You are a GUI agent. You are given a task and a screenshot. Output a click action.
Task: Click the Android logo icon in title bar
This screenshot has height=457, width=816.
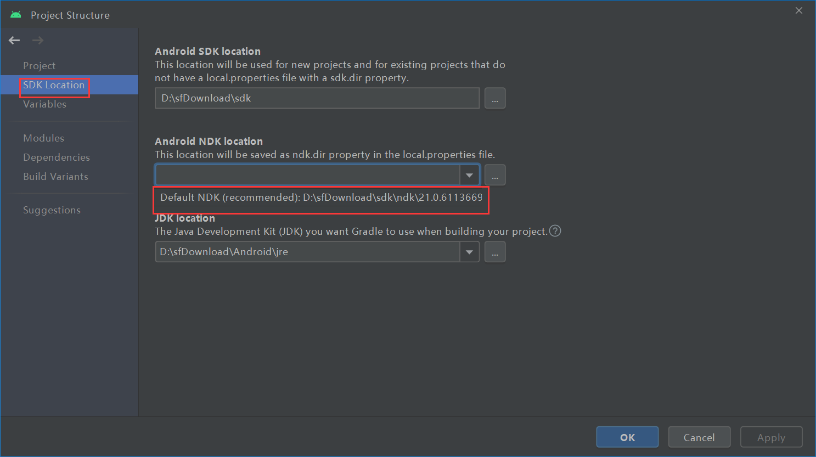(x=16, y=15)
